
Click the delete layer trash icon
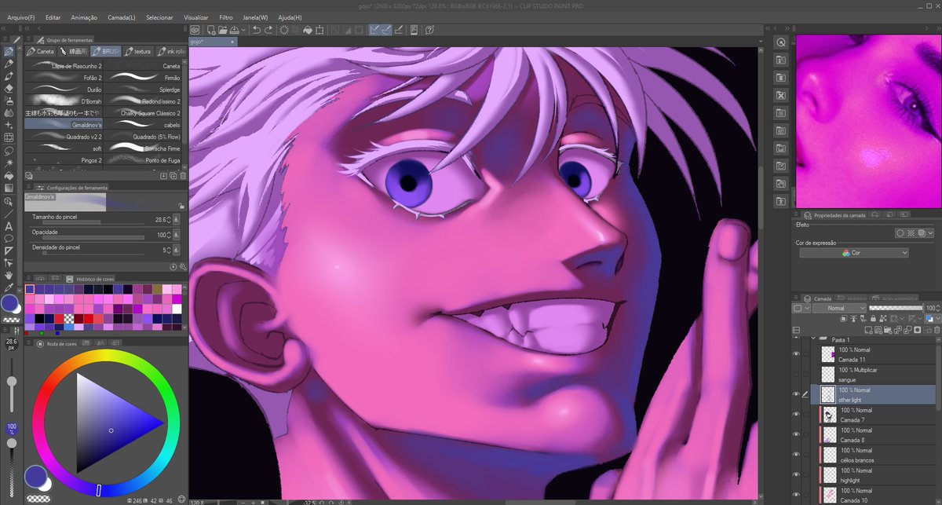(937, 331)
